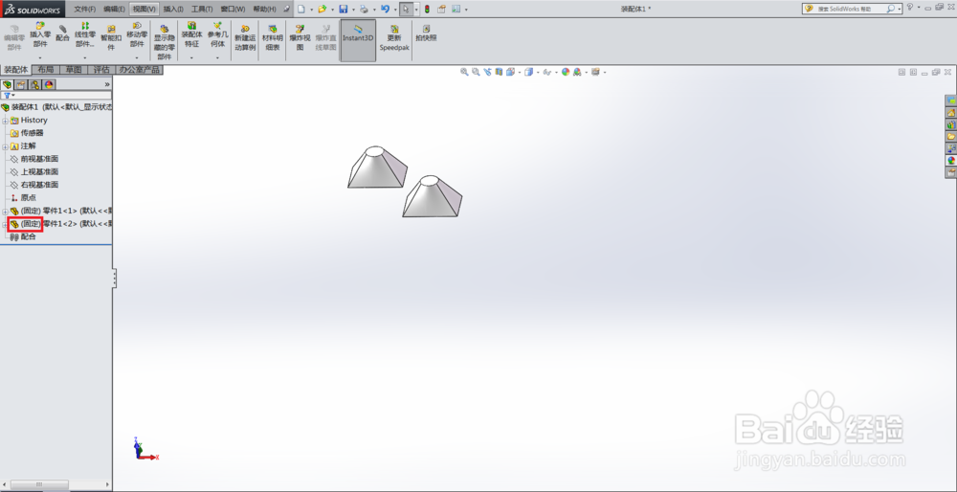Open the Design Library task pane icon
Image resolution: width=957 pixels, height=492 pixels.
951,124
